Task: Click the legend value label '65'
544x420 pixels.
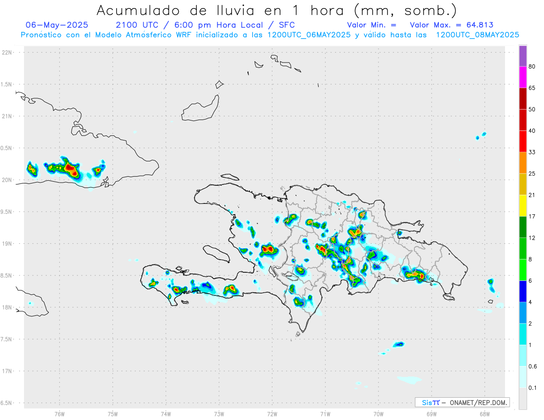Action: point(532,88)
